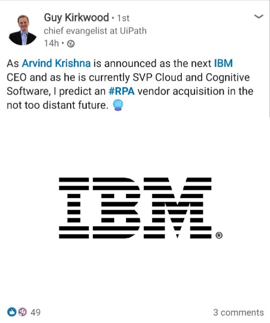
Task: Click the crystal ball emoji
Action: 118,105
